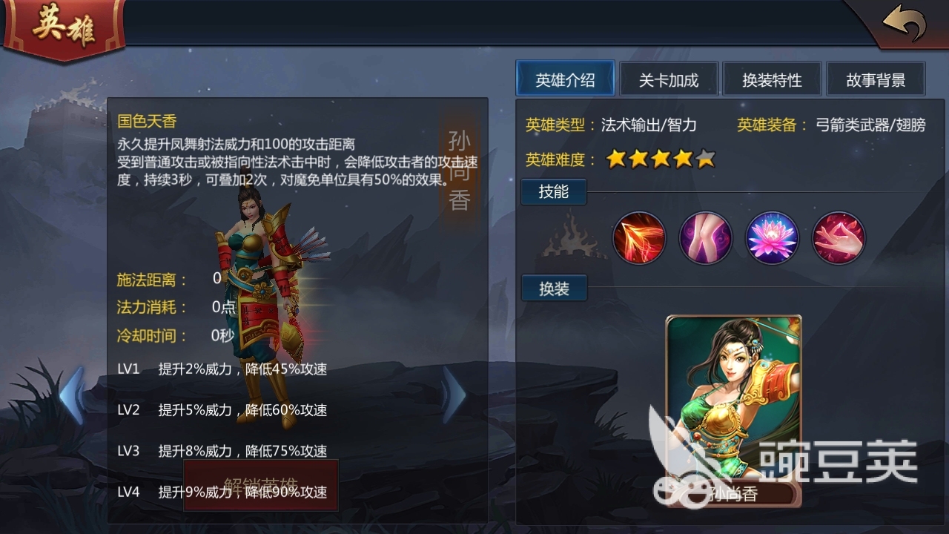Click the 换装 section label
The height and width of the screenshot is (534, 949).
554,288
